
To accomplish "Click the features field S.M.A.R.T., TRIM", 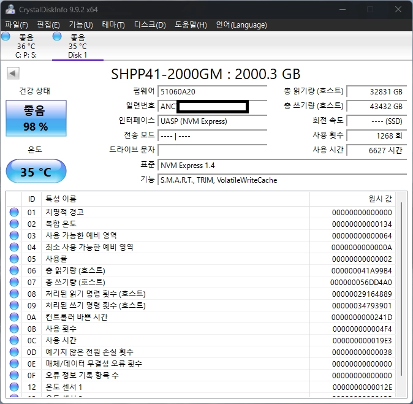I will (x=282, y=180).
